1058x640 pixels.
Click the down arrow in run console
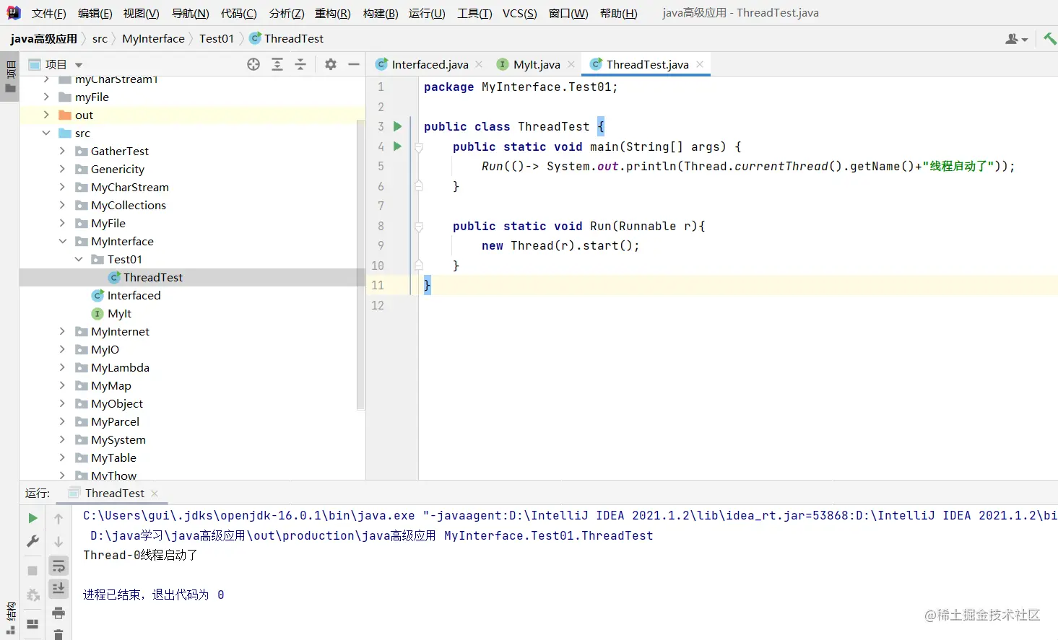pos(58,541)
